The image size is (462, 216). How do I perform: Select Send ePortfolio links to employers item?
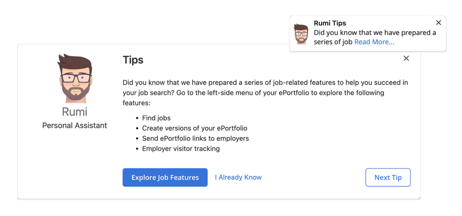(x=195, y=138)
